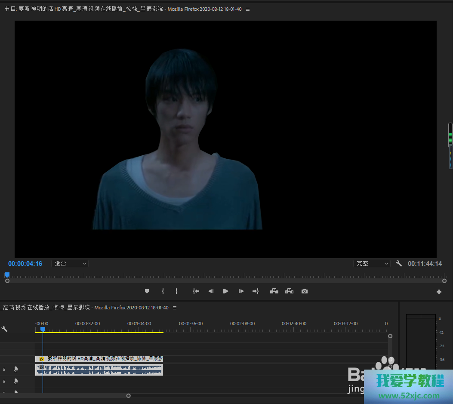Click the Mark Out bracket icon
The height and width of the screenshot is (404, 453).
[176, 291]
